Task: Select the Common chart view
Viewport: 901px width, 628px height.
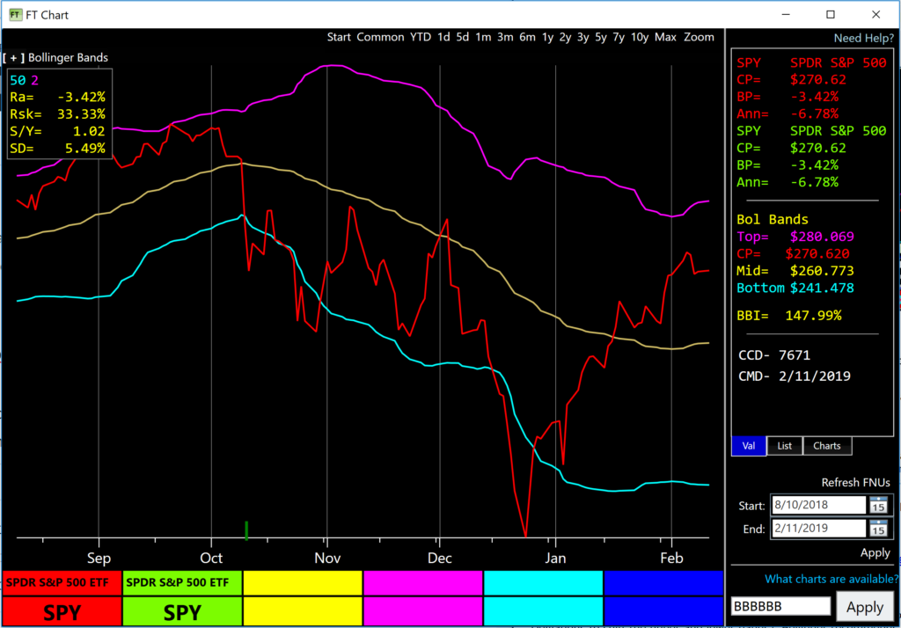Action: (x=378, y=38)
